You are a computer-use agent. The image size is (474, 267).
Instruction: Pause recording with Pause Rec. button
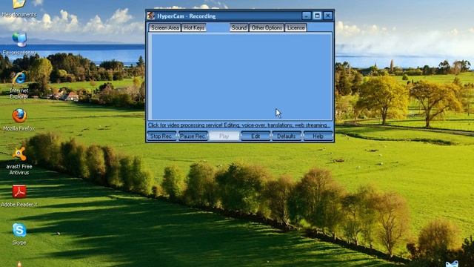click(193, 136)
